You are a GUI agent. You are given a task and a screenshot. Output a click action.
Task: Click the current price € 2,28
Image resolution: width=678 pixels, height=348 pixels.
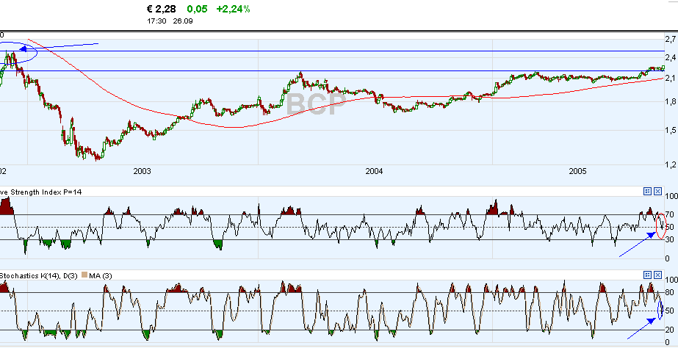tap(162, 9)
